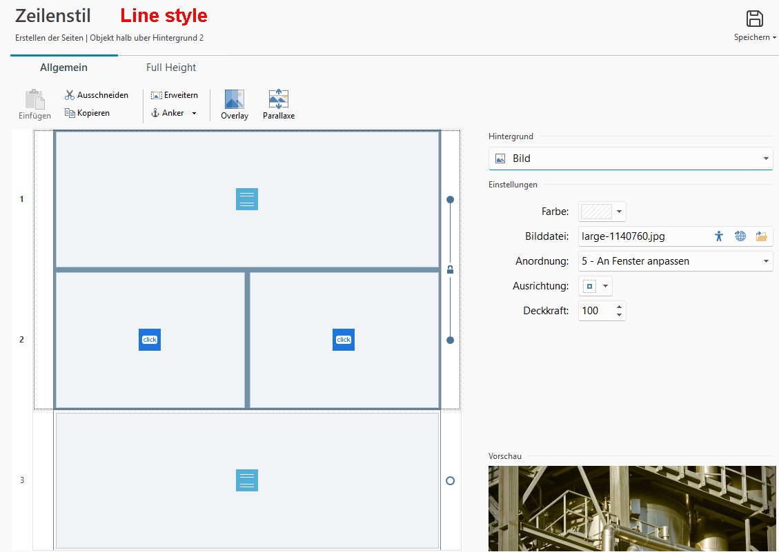Select the Allgemein tab
Screen dimensions: 779x552
[x=63, y=68]
